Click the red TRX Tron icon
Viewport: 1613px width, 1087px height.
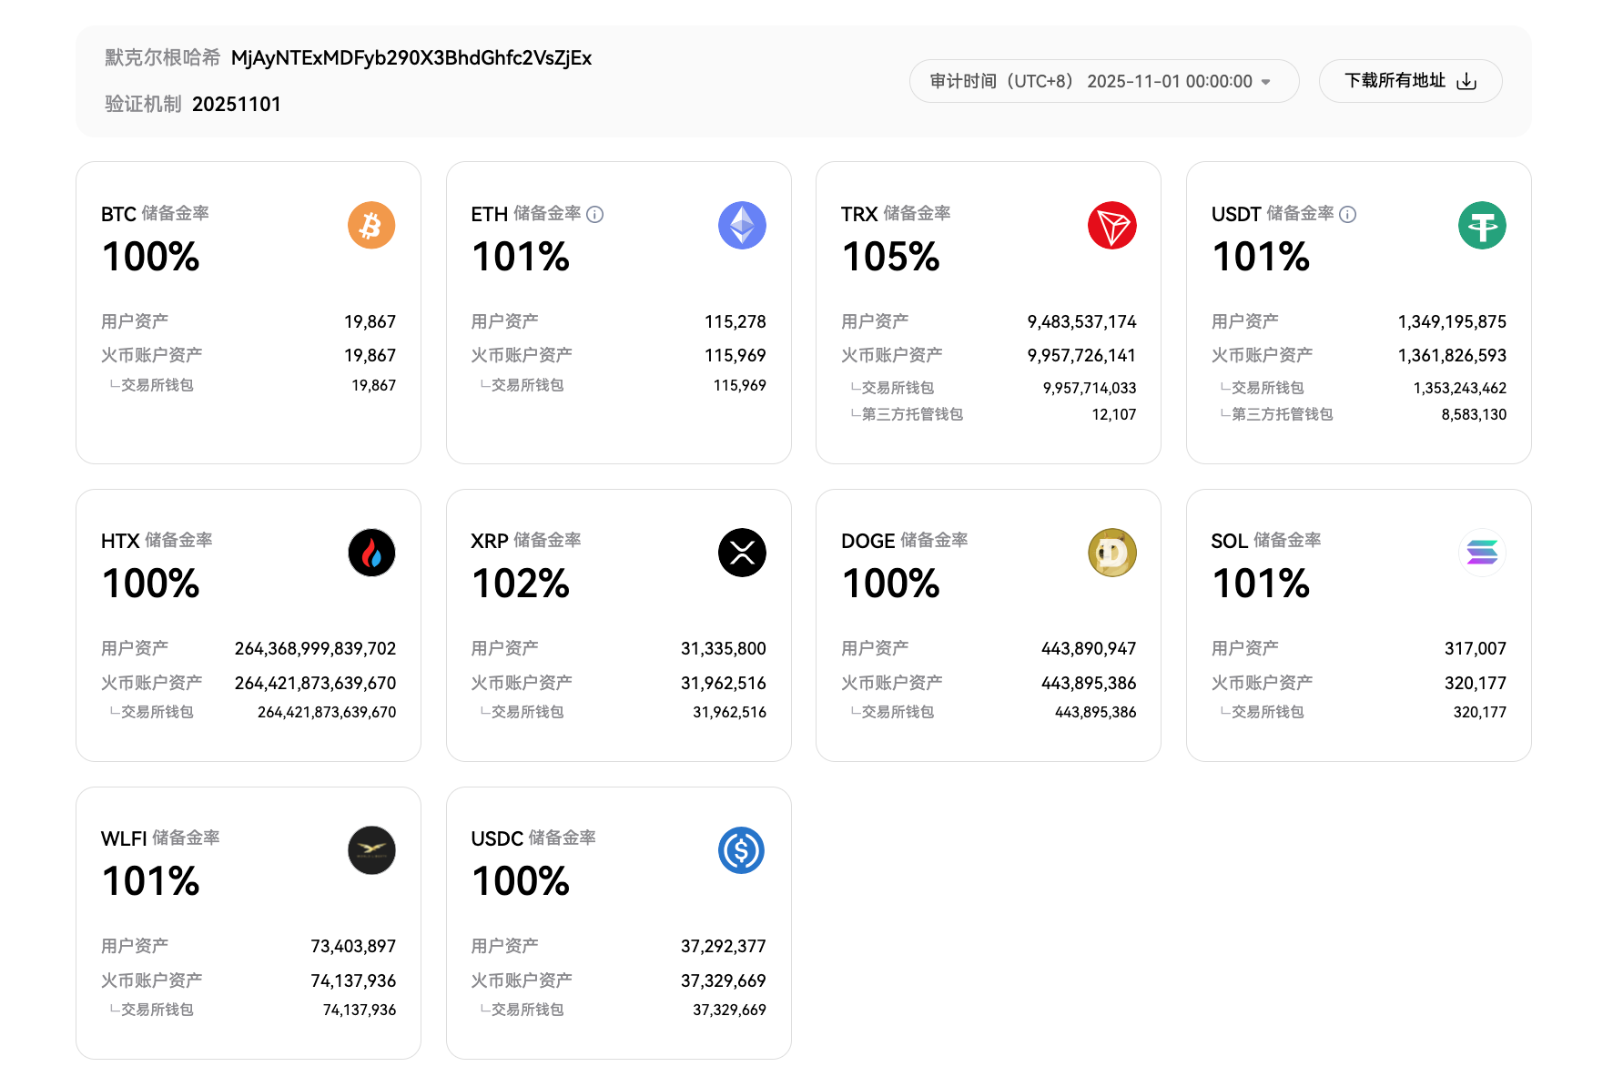click(x=1111, y=225)
